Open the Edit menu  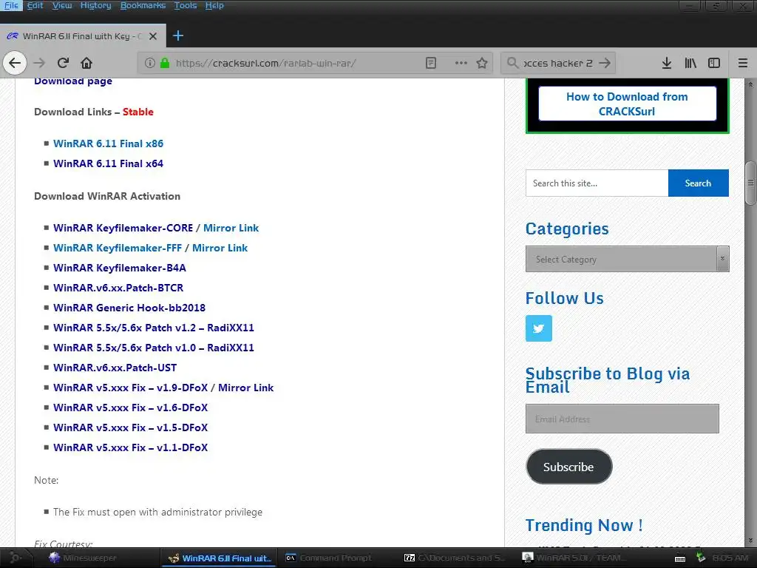coord(35,5)
